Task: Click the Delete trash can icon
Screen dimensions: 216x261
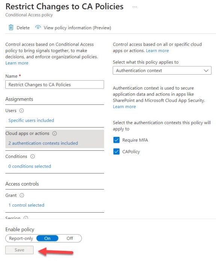Action: point(11,27)
